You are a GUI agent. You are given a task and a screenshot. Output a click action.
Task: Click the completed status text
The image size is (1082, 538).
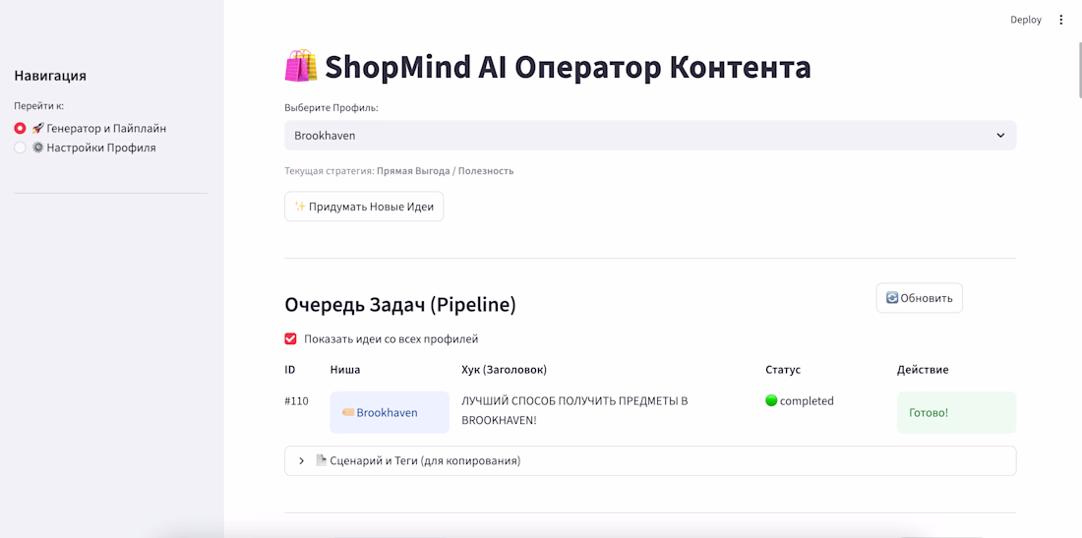point(807,400)
